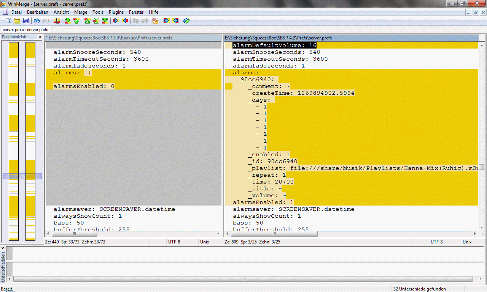Go to the previous difference
The width and height of the screenshot is (487, 292).
(76, 21)
